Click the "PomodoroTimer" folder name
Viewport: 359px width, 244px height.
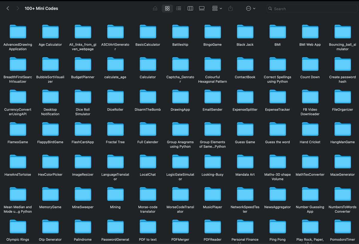click(x=343, y=240)
